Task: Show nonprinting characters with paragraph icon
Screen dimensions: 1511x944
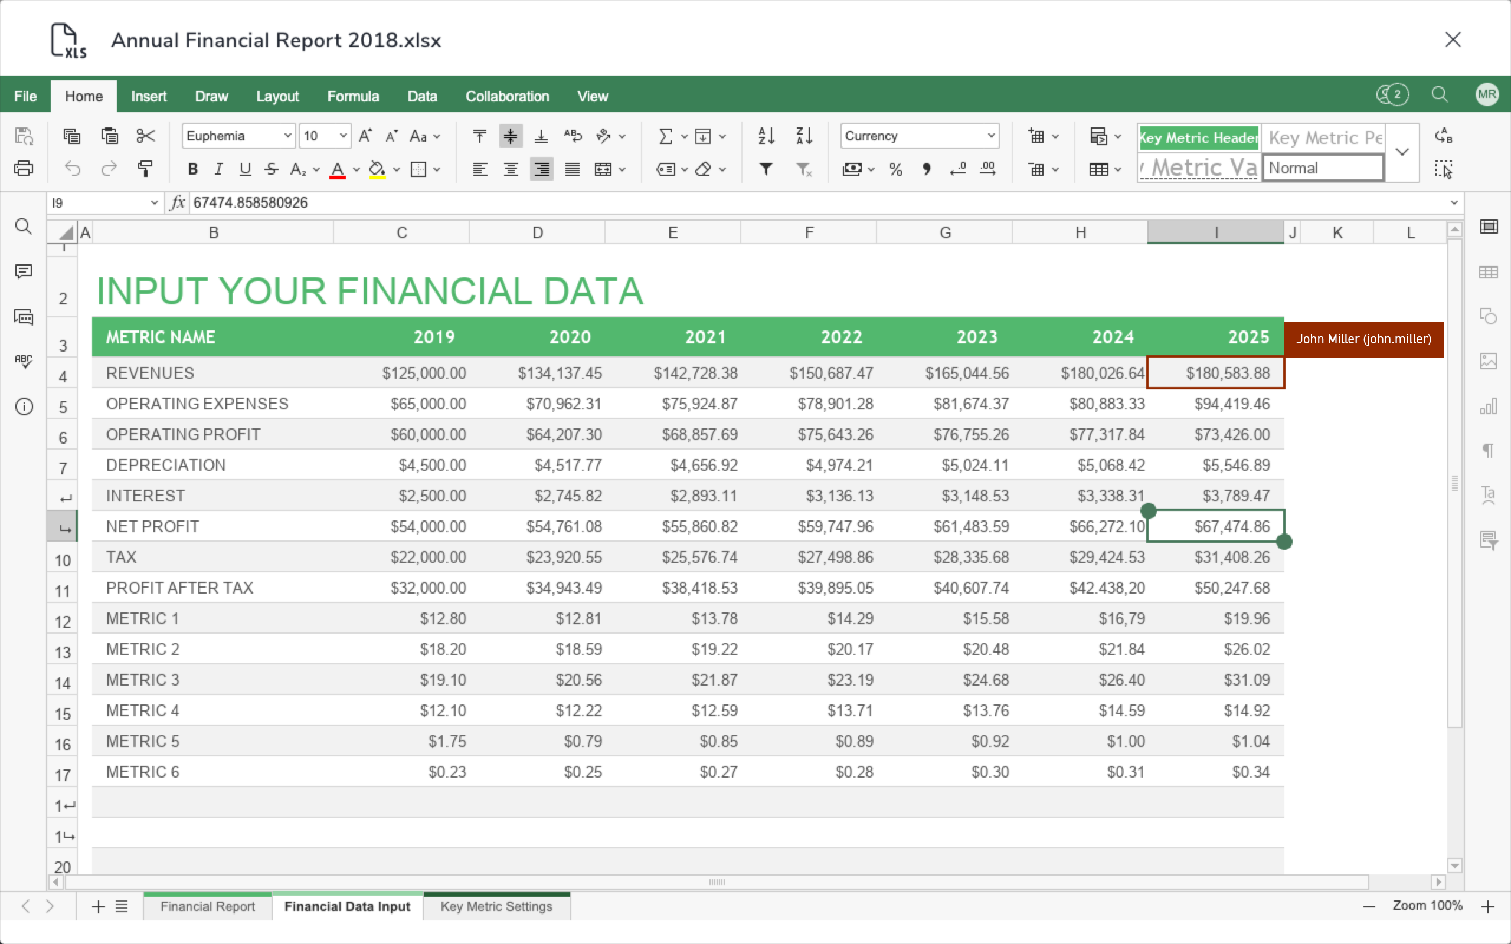Action: click(1490, 451)
